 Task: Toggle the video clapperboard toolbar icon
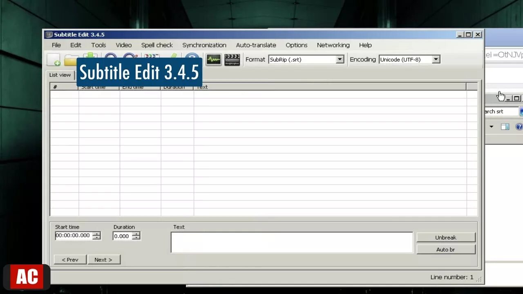(232, 60)
